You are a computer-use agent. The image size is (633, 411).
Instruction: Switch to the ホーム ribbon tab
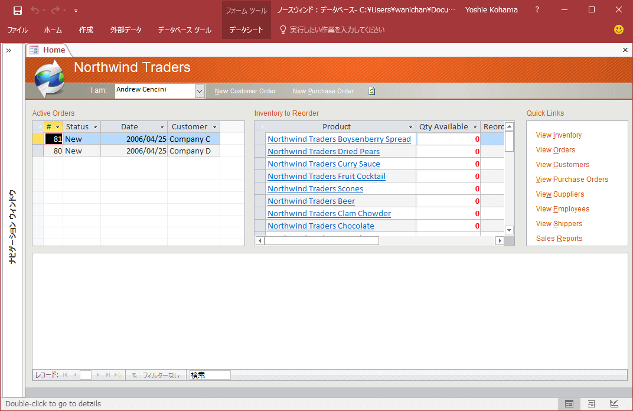tap(53, 30)
